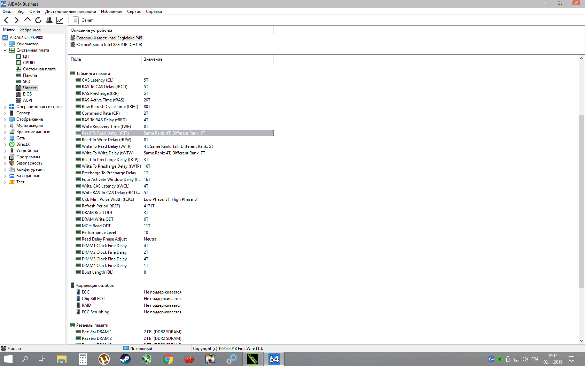Click the База данных icon

12,176
